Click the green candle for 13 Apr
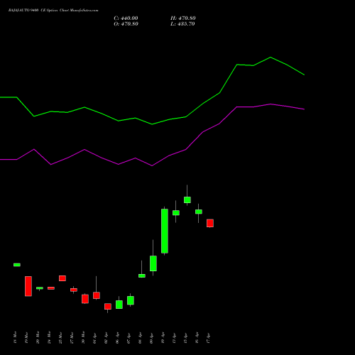 click(176, 213)
